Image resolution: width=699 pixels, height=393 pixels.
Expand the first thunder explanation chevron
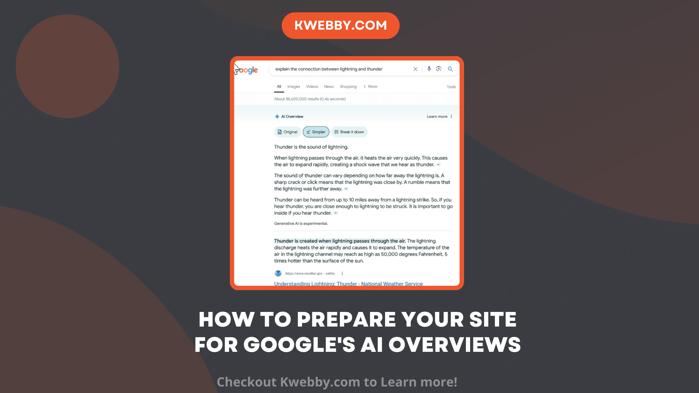click(x=438, y=165)
